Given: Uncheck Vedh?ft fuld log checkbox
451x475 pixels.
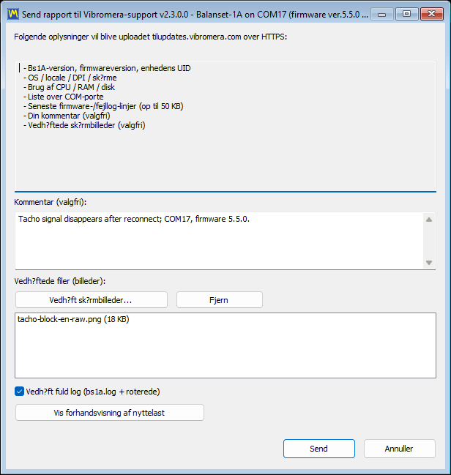Looking at the screenshot, I should (19, 392).
